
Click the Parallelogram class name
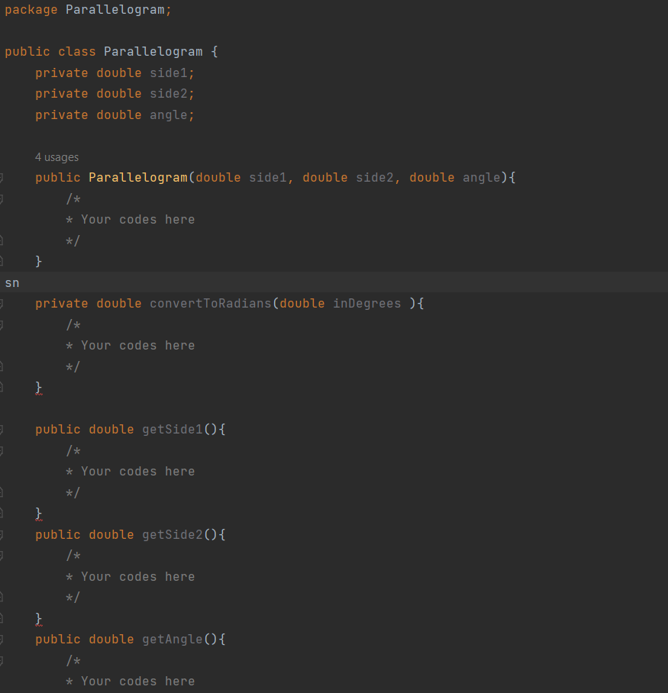[x=153, y=51]
